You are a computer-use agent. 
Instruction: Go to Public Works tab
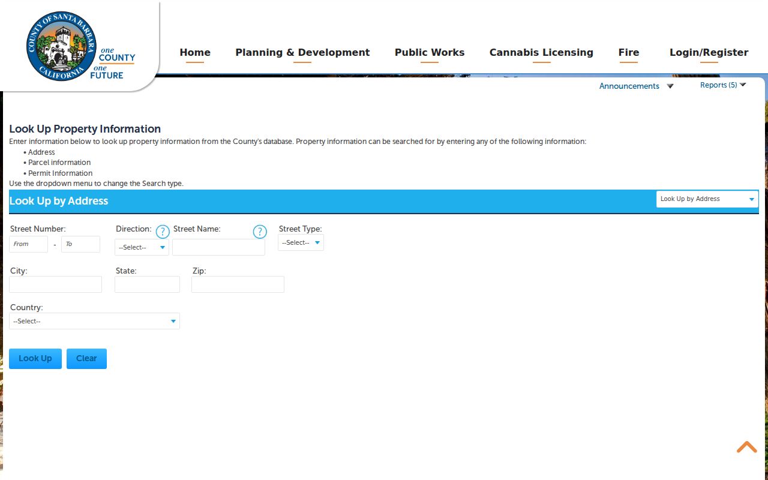pyautogui.click(x=430, y=53)
